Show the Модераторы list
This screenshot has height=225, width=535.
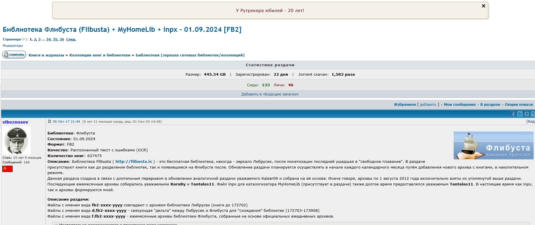[x=13, y=46]
